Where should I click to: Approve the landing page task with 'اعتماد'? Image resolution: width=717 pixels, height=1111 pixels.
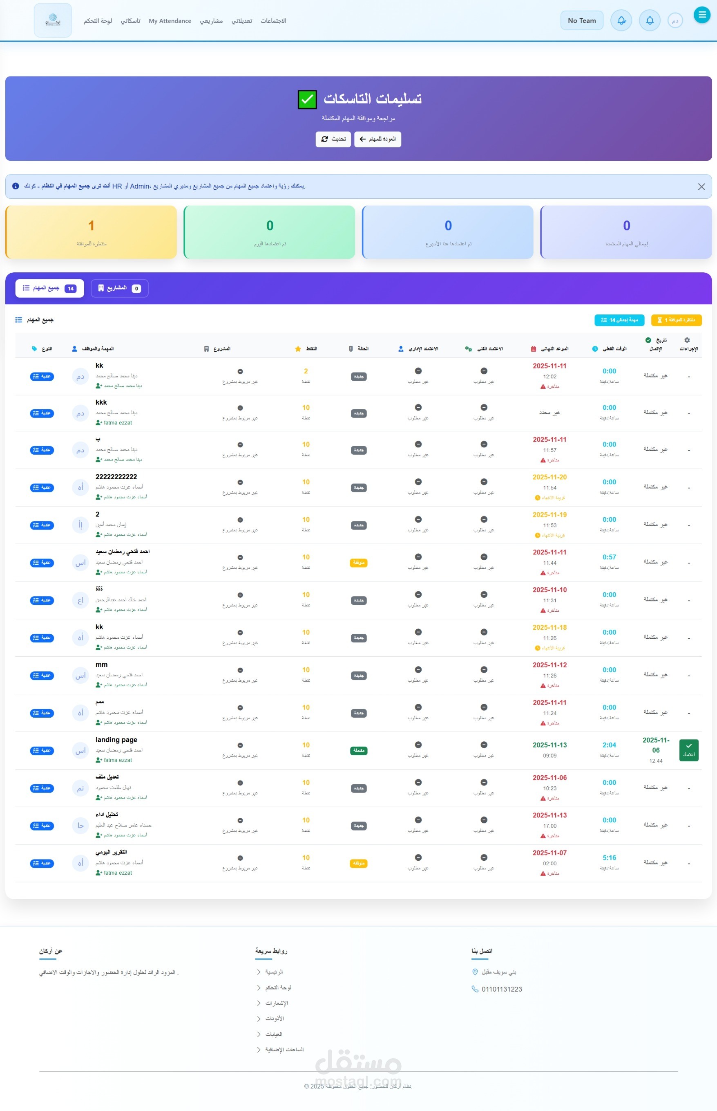688,750
